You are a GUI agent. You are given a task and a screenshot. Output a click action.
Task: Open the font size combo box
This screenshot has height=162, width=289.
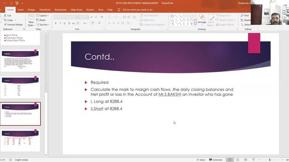tap(84, 17)
